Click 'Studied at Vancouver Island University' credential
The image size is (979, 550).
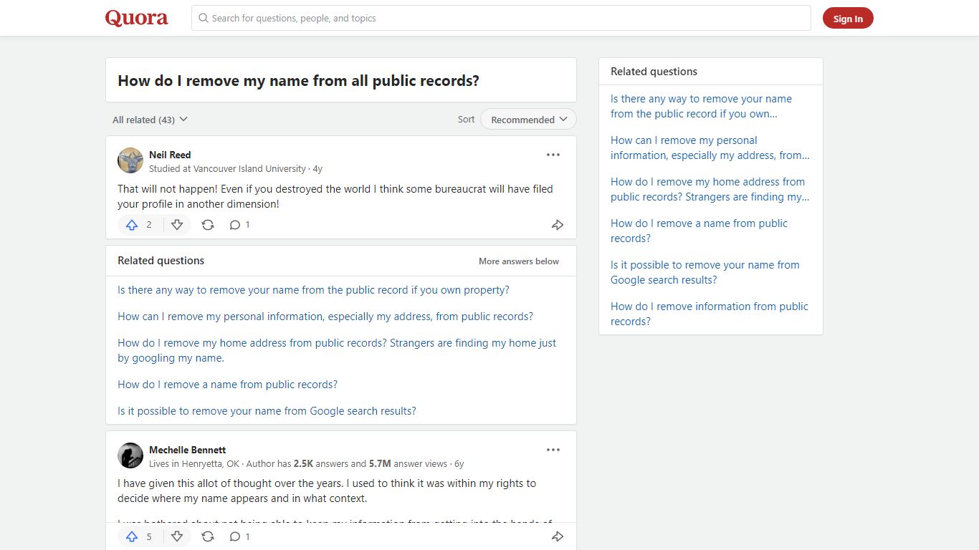pos(227,169)
